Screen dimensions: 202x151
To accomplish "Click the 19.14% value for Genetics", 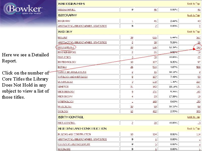I will pyautogui.click(x=173, y=87).
